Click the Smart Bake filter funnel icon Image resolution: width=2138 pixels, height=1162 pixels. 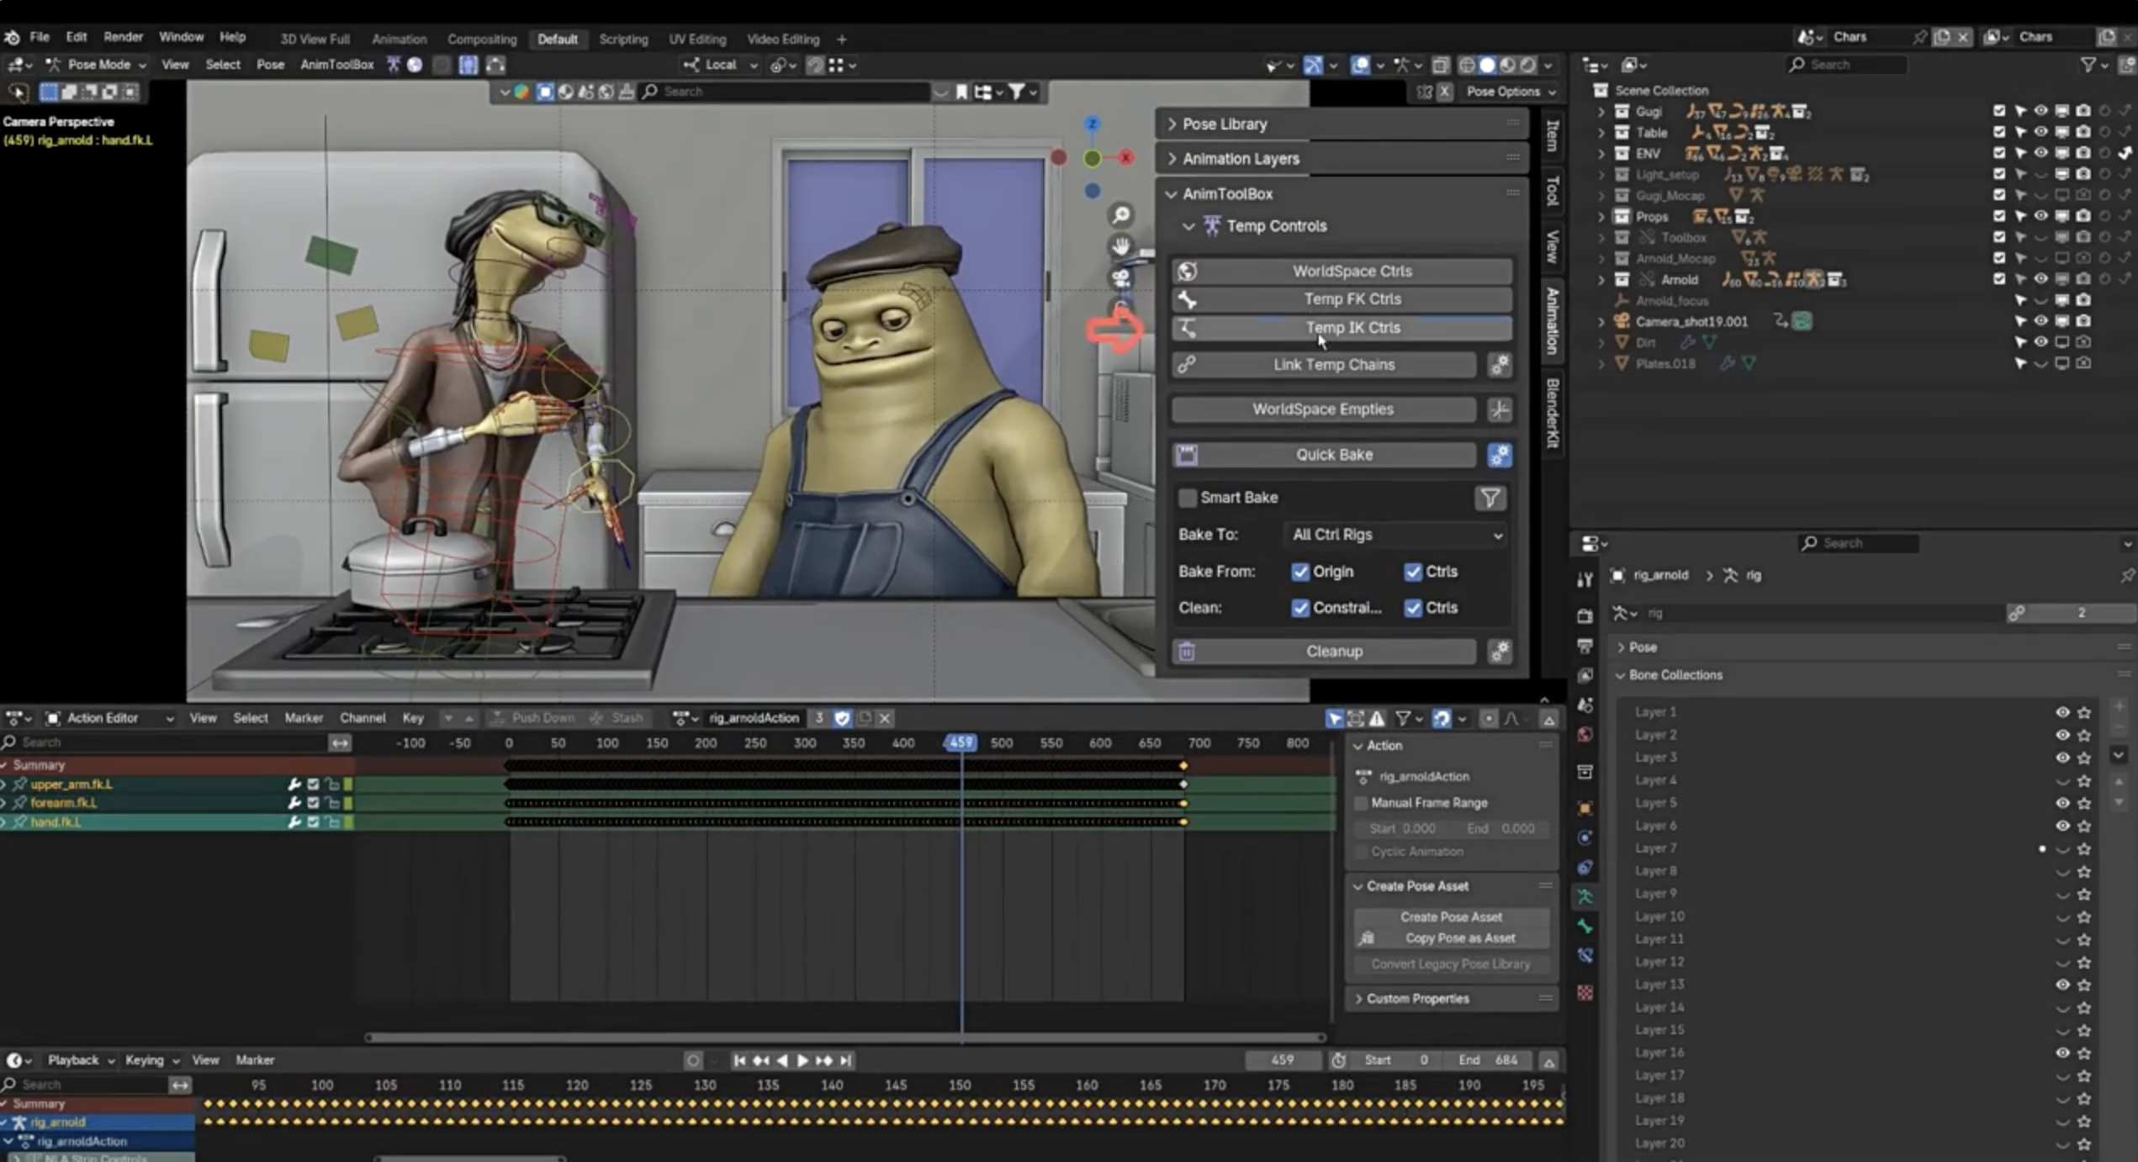point(1490,498)
